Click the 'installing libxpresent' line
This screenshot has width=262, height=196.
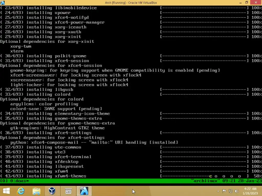(42, 166)
